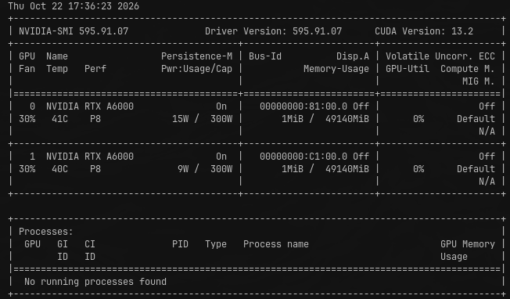
Task: Click the 'Disp.A' header
Action: pos(353,56)
